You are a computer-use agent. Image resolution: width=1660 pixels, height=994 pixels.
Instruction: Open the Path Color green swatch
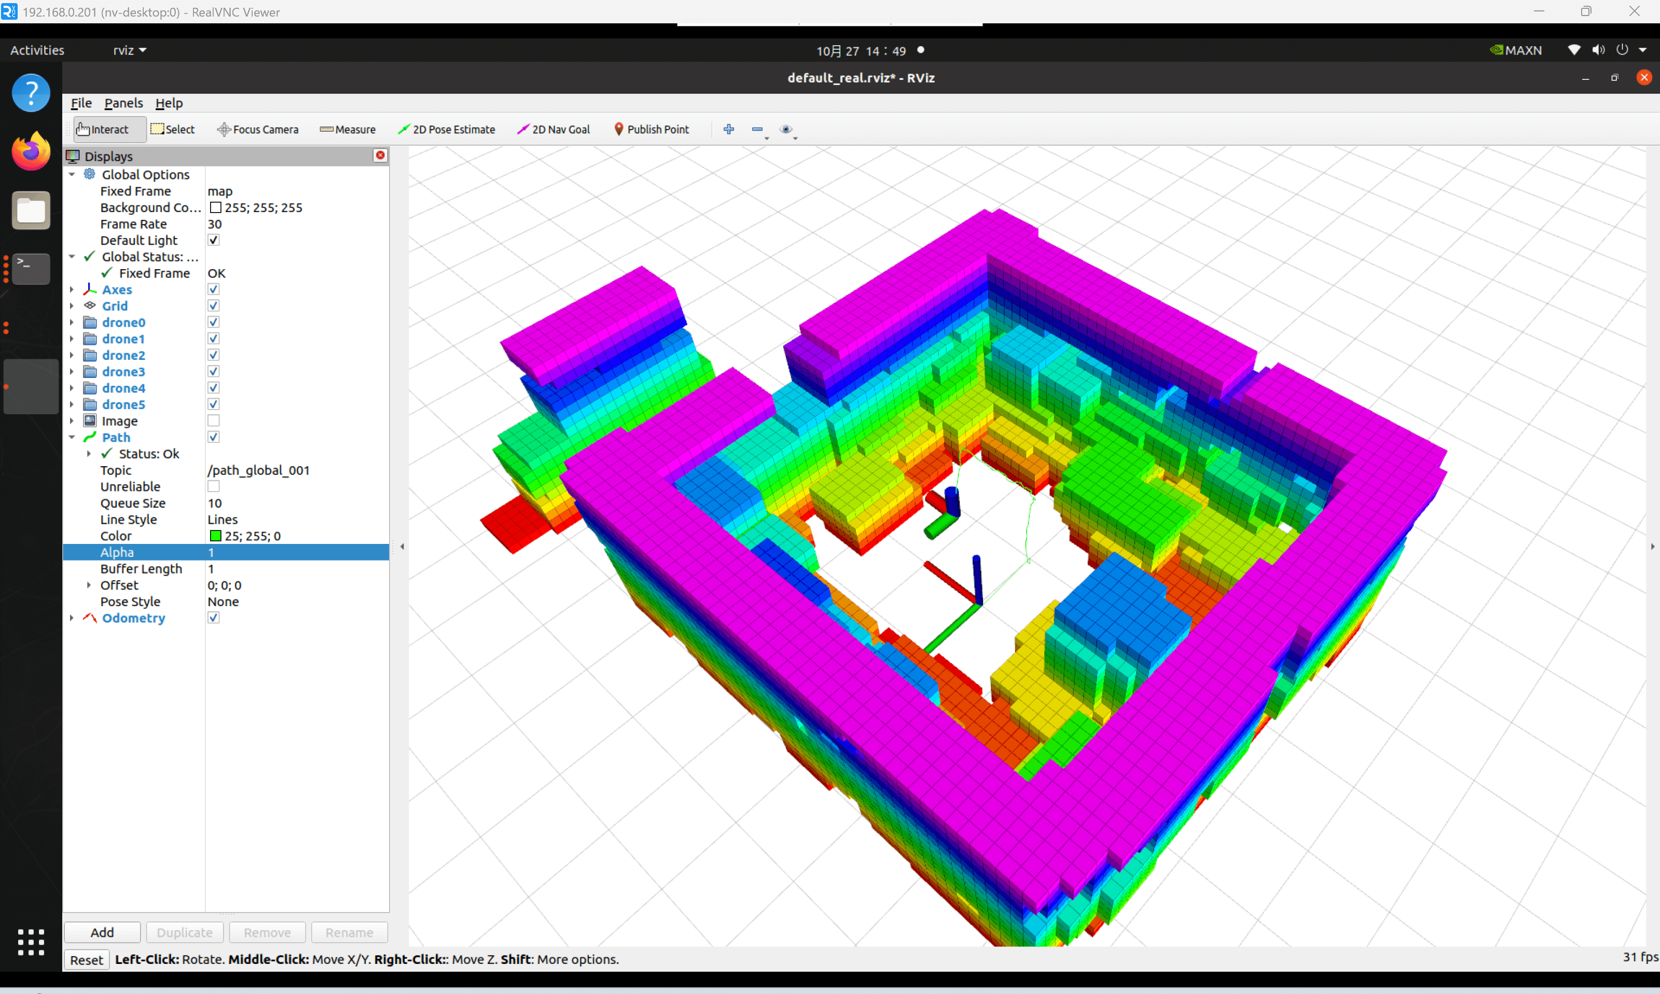tap(215, 536)
